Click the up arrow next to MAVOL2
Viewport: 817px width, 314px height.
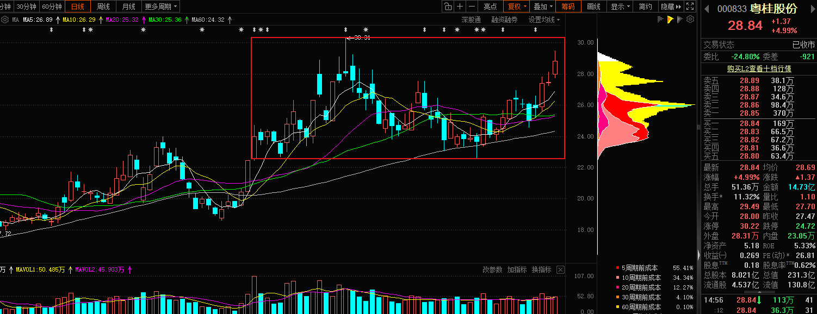129,269
